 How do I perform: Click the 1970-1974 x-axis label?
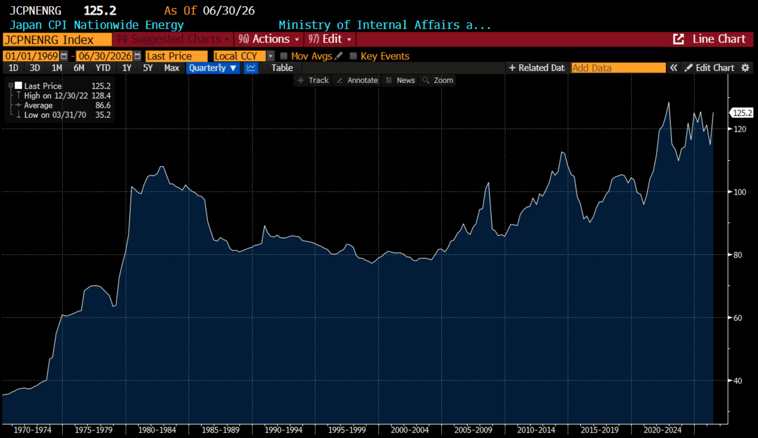click(x=32, y=430)
